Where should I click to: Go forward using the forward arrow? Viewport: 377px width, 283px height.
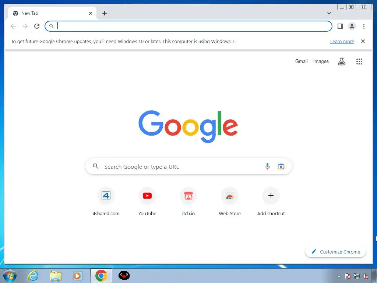(x=25, y=26)
